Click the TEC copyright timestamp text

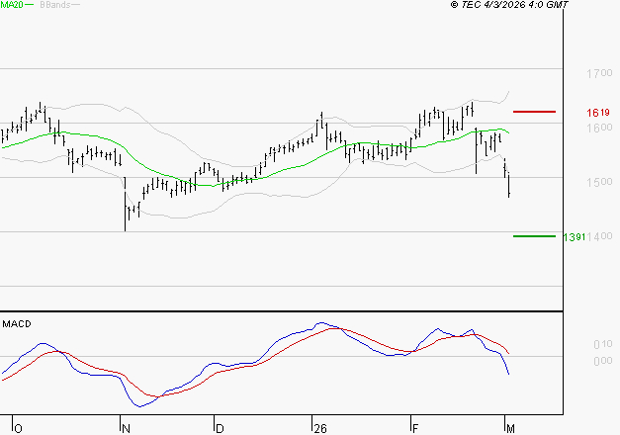509,5
